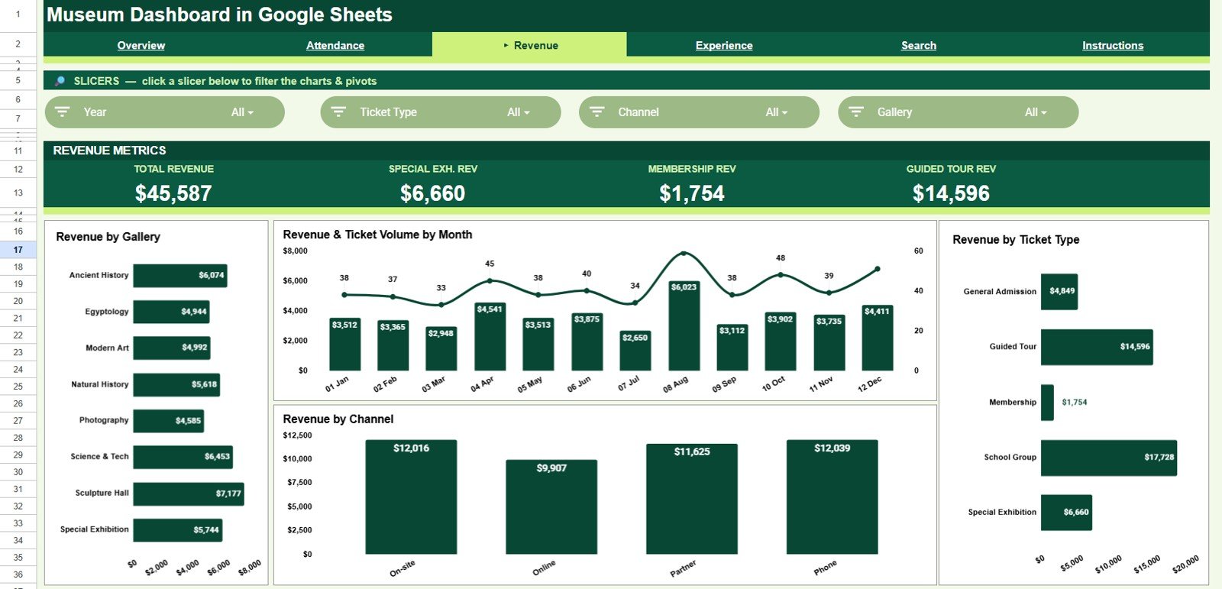
Task: Click the Revenue & Ticket Volume by Month title
Action: click(x=377, y=235)
